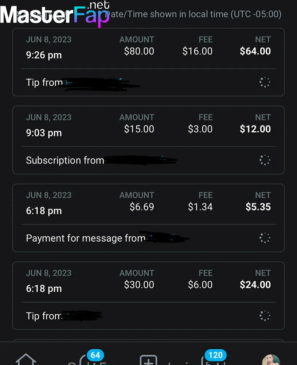Open the 9:26 pm $80.00 transaction card
297x365 pixels.
tap(149, 62)
